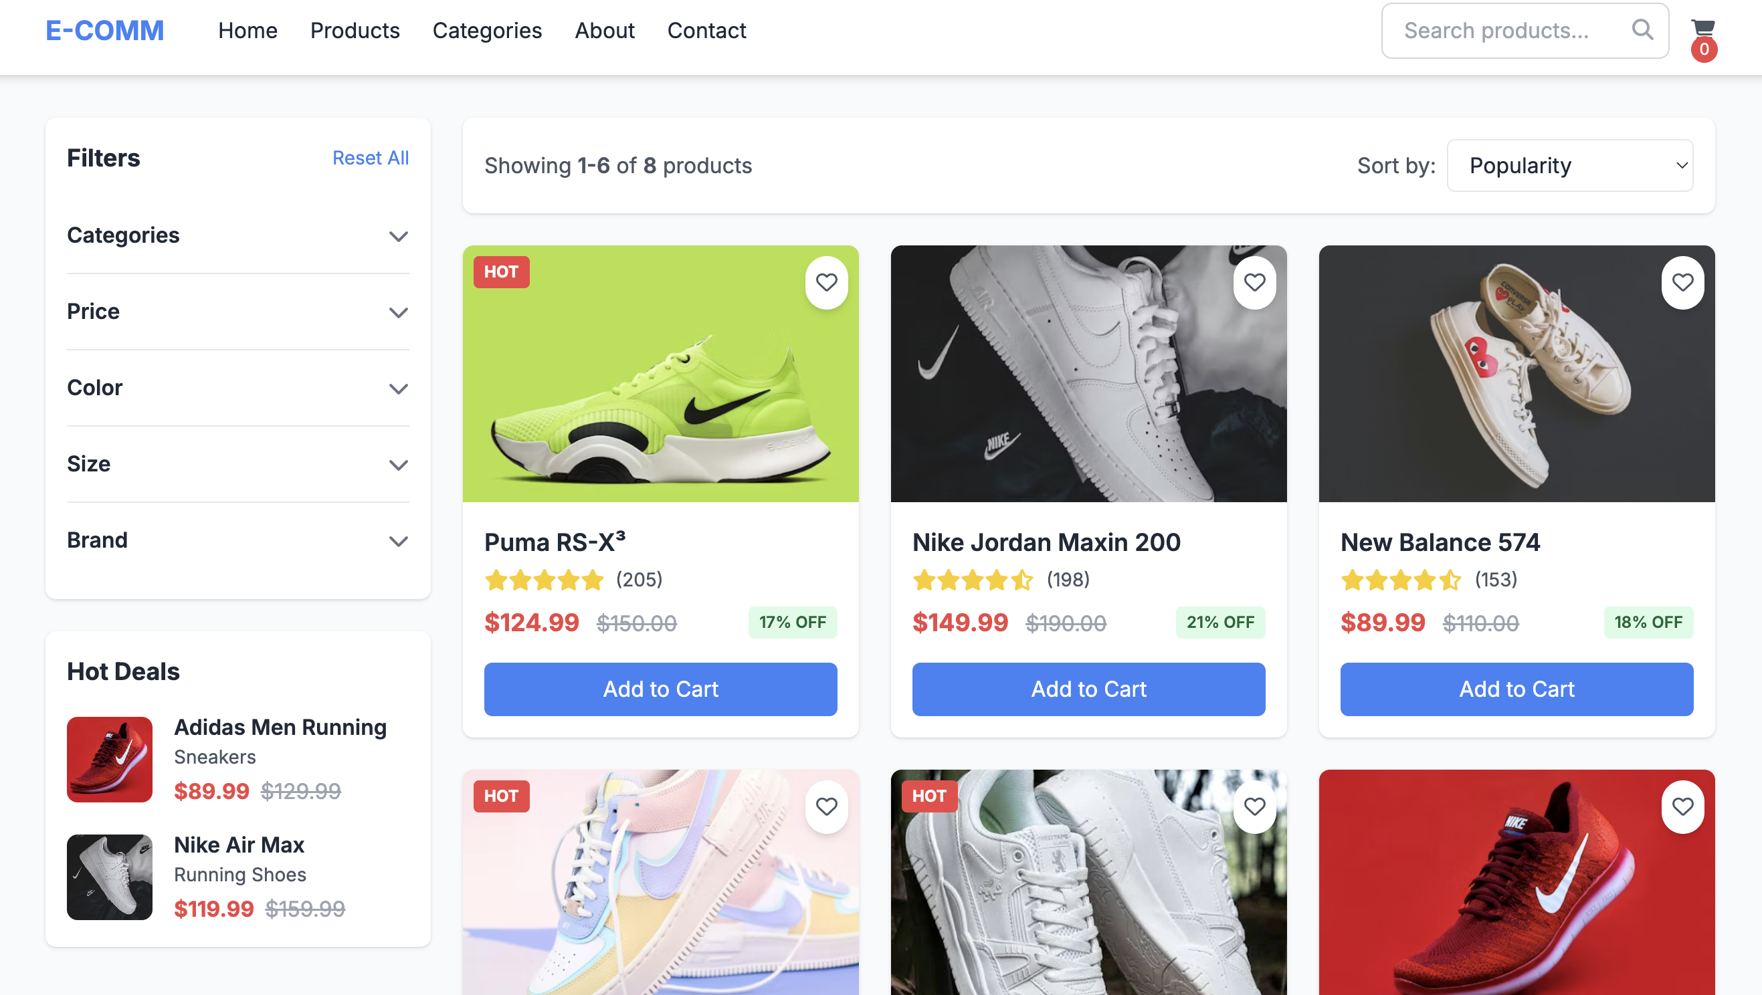This screenshot has height=995, width=1762.
Task: Toggle wishlist heart on pastel sneaker card
Action: tap(826, 806)
